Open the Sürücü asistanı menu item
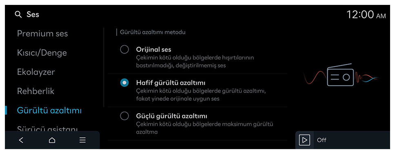 [47, 128]
